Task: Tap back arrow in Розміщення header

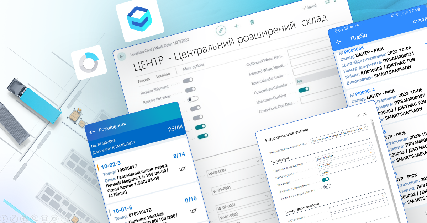Action: point(92,132)
